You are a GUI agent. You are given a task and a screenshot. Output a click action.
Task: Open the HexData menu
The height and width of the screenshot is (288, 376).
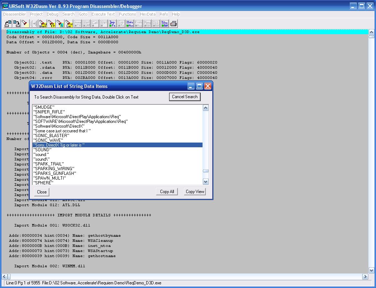tap(148, 14)
